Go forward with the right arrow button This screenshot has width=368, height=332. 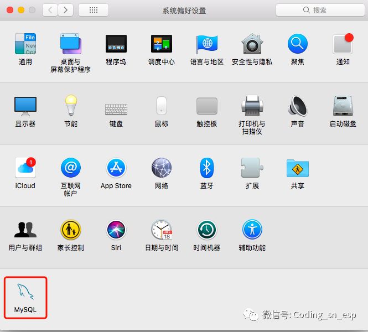point(65,10)
